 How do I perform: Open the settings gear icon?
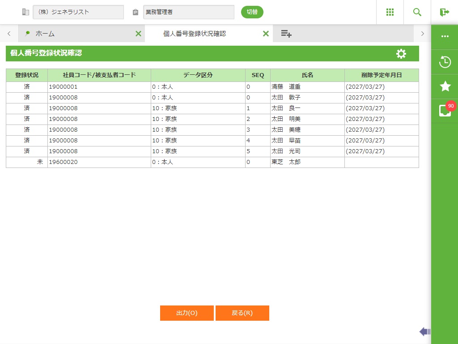pyautogui.click(x=401, y=54)
